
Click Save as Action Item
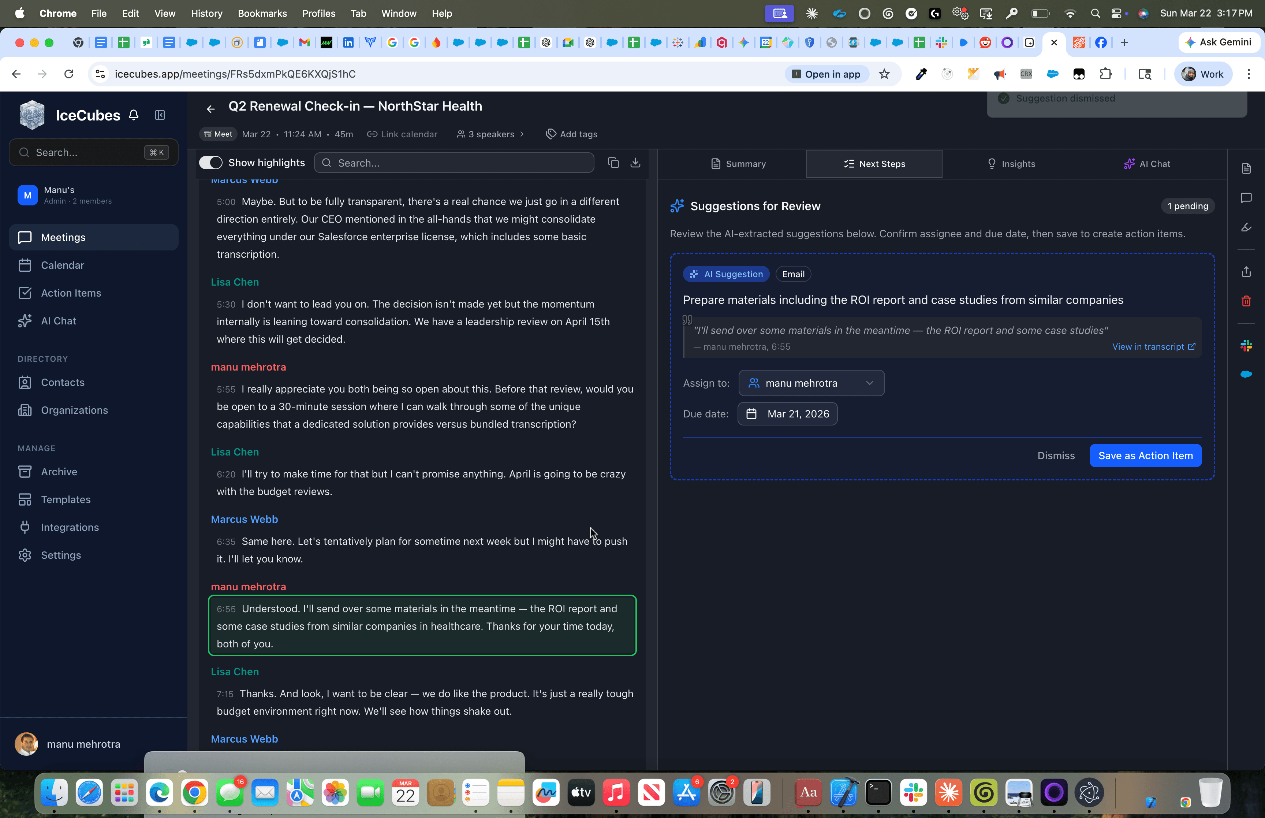coord(1145,455)
